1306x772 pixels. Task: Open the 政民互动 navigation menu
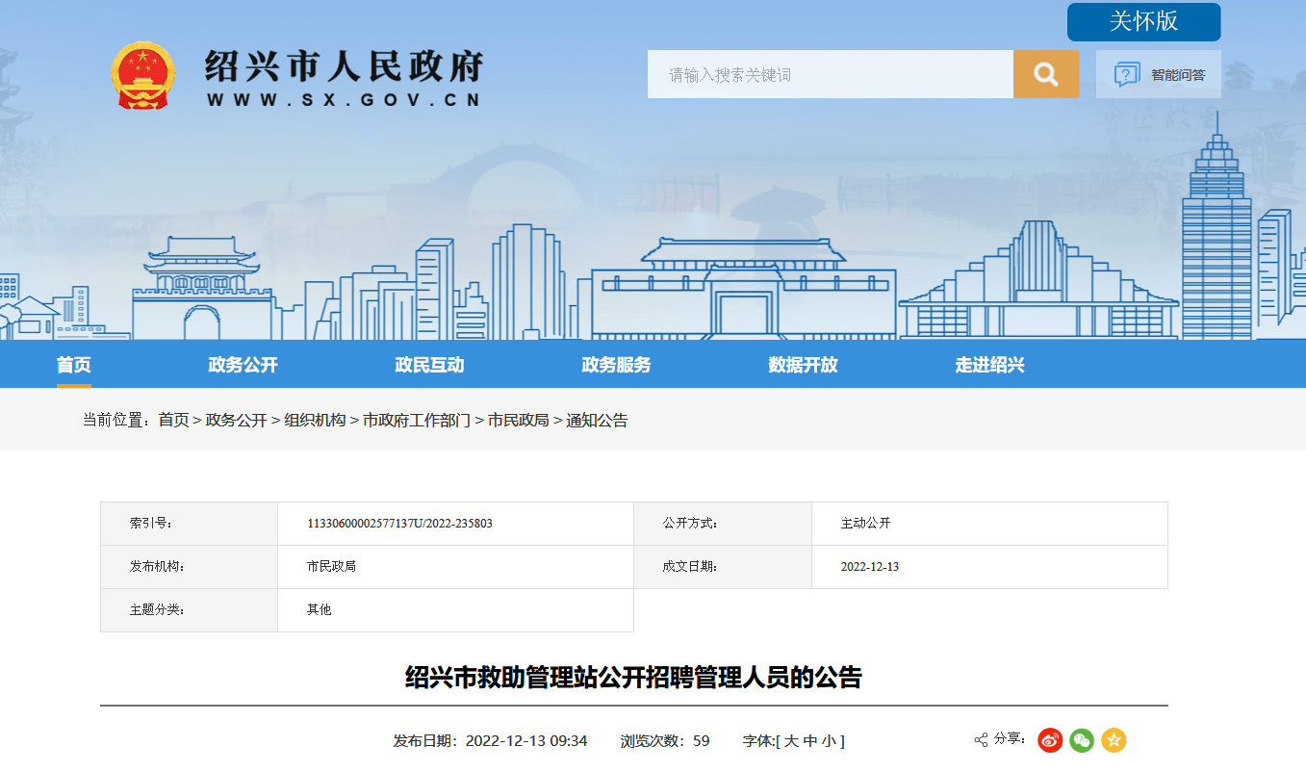(429, 365)
